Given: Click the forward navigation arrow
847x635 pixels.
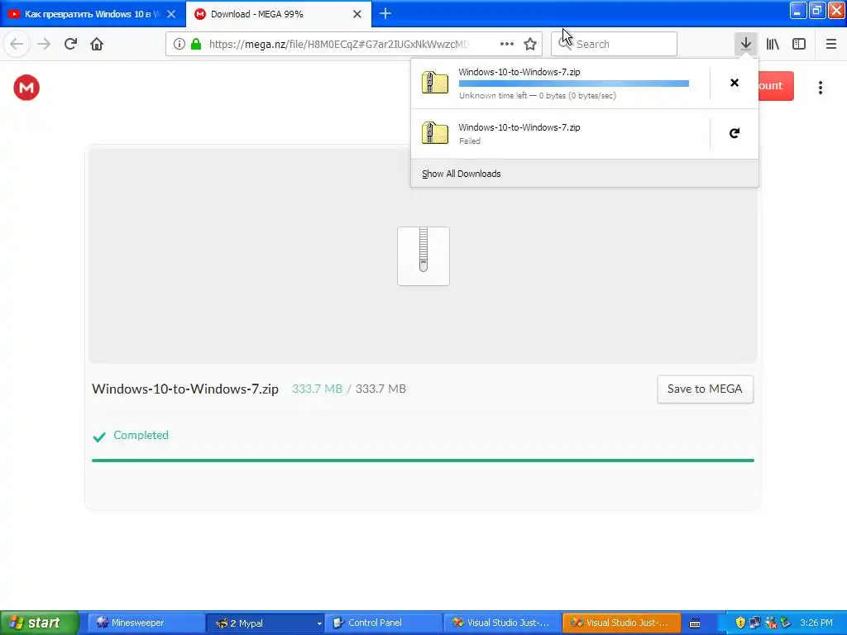Looking at the screenshot, I should [x=44, y=44].
